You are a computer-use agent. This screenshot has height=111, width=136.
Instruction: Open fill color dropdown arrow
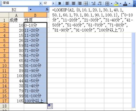120,4
